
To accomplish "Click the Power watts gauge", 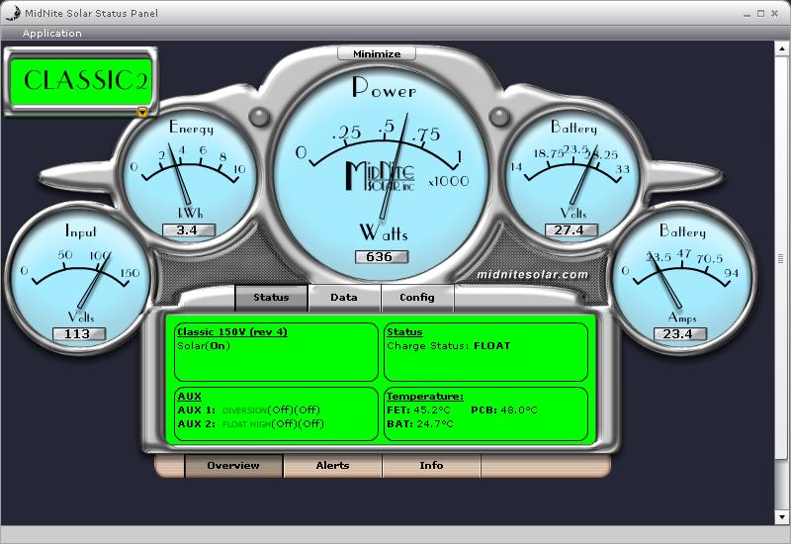I will click(x=382, y=174).
